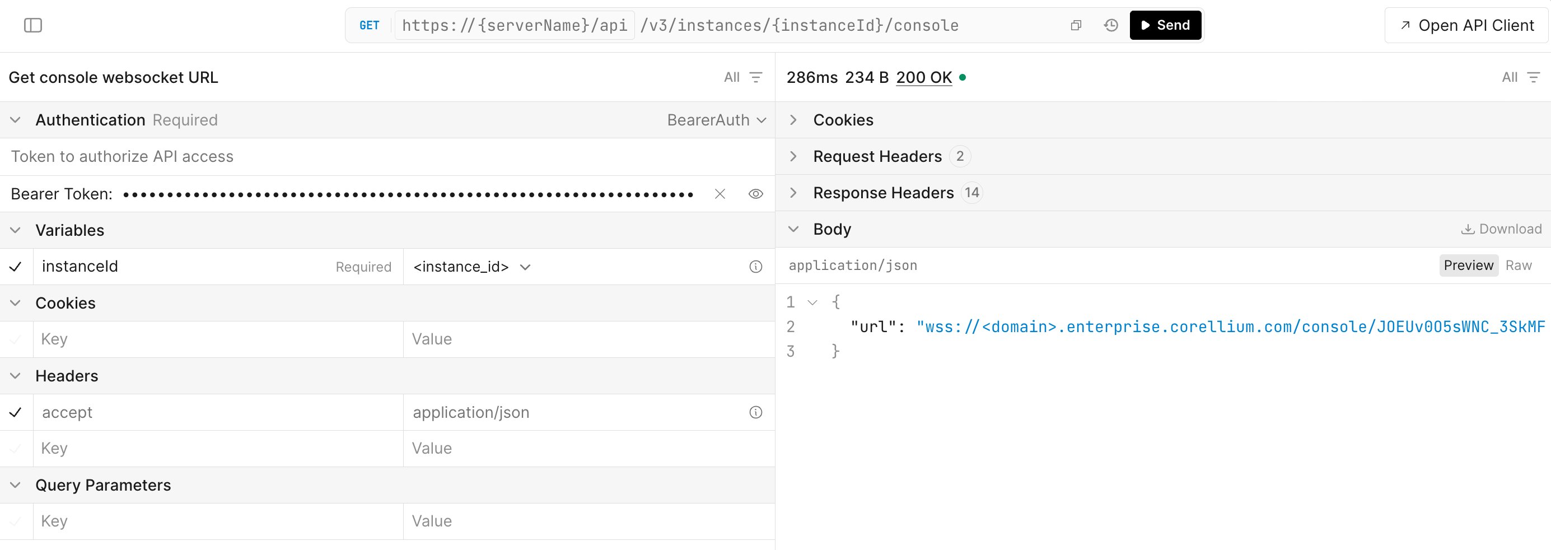Open instance_id value dropdown
1551x550 pixels.
point(471,267)
